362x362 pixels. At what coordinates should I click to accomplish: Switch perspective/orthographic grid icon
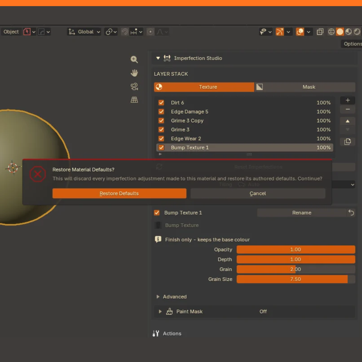(134, 100)
